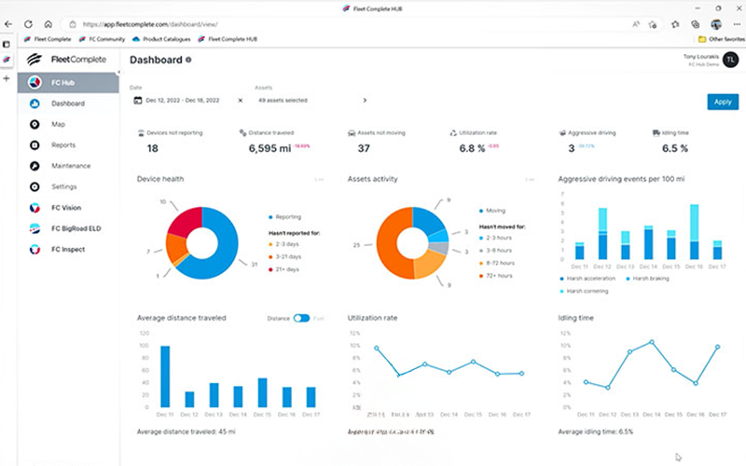Select Dashboard in the sidebar menu
Viewport: 746px width, 466px height.
68,103
